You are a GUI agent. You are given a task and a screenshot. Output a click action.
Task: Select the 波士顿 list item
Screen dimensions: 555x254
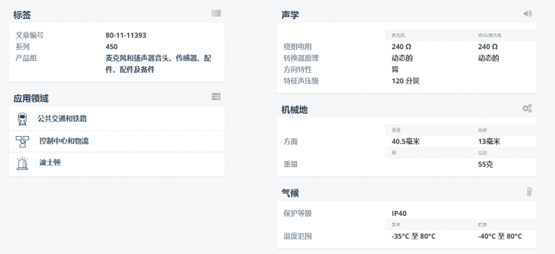117,164
